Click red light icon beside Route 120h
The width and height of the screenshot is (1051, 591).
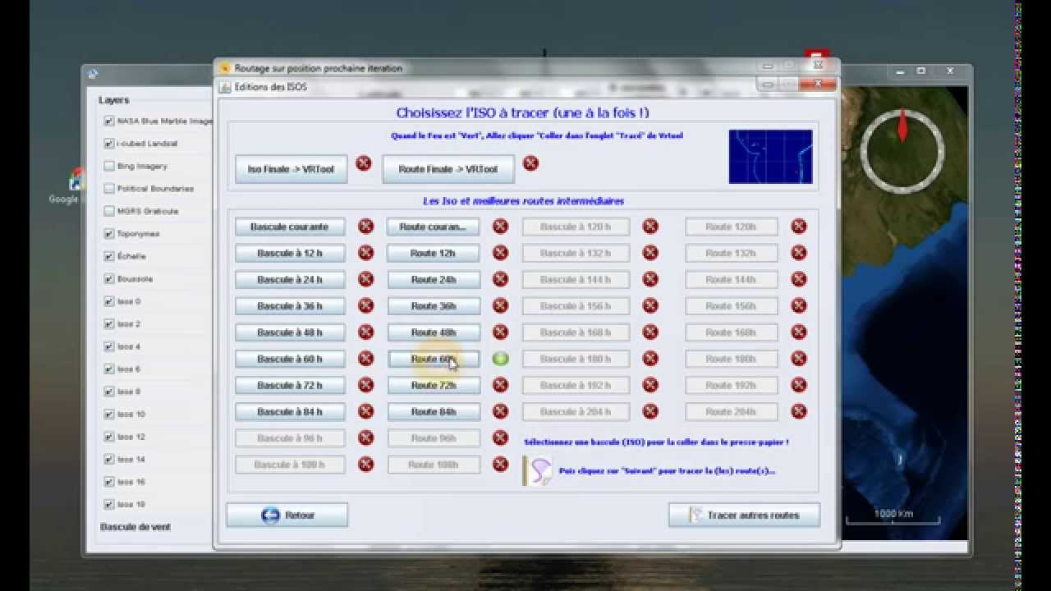click(x=798, y=227)
